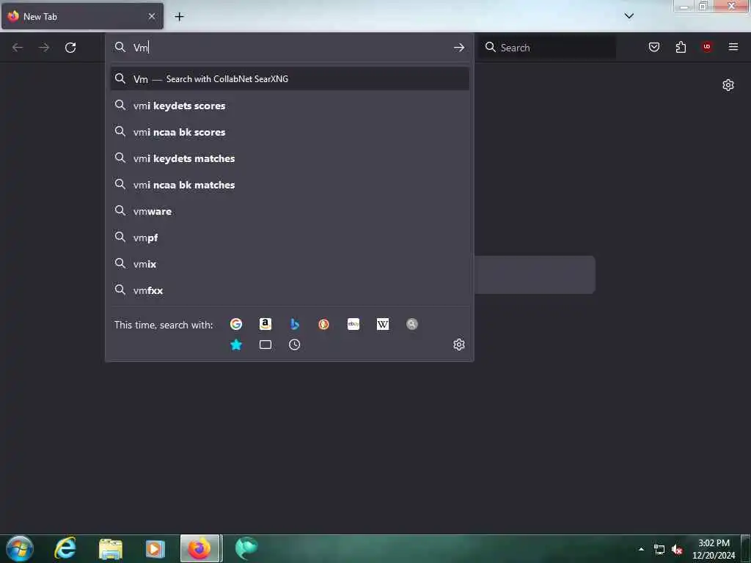
Task: Search in open Tabs using the tab icon
Action: click(x=265, y=345)
